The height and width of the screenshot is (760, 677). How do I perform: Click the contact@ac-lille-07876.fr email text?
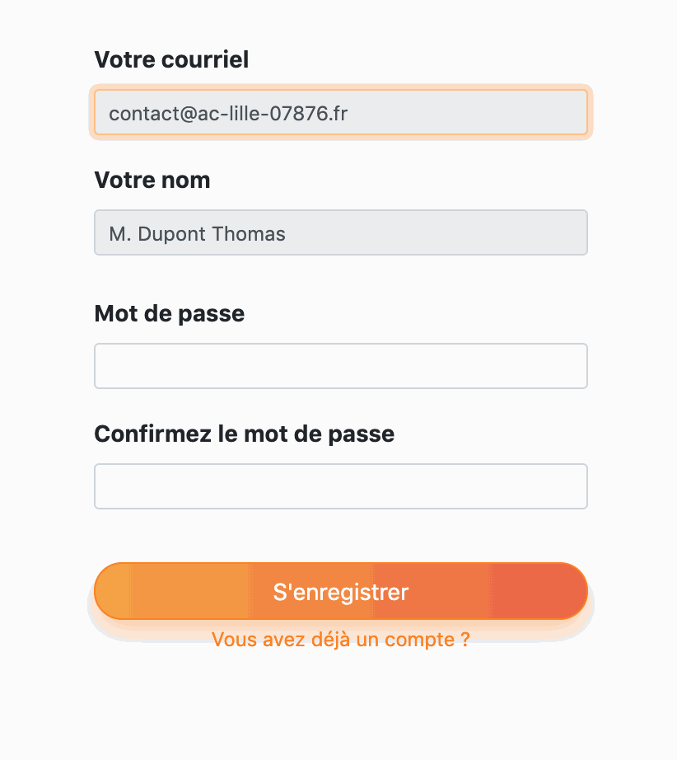pyautogui.click(x=228, y=113)
